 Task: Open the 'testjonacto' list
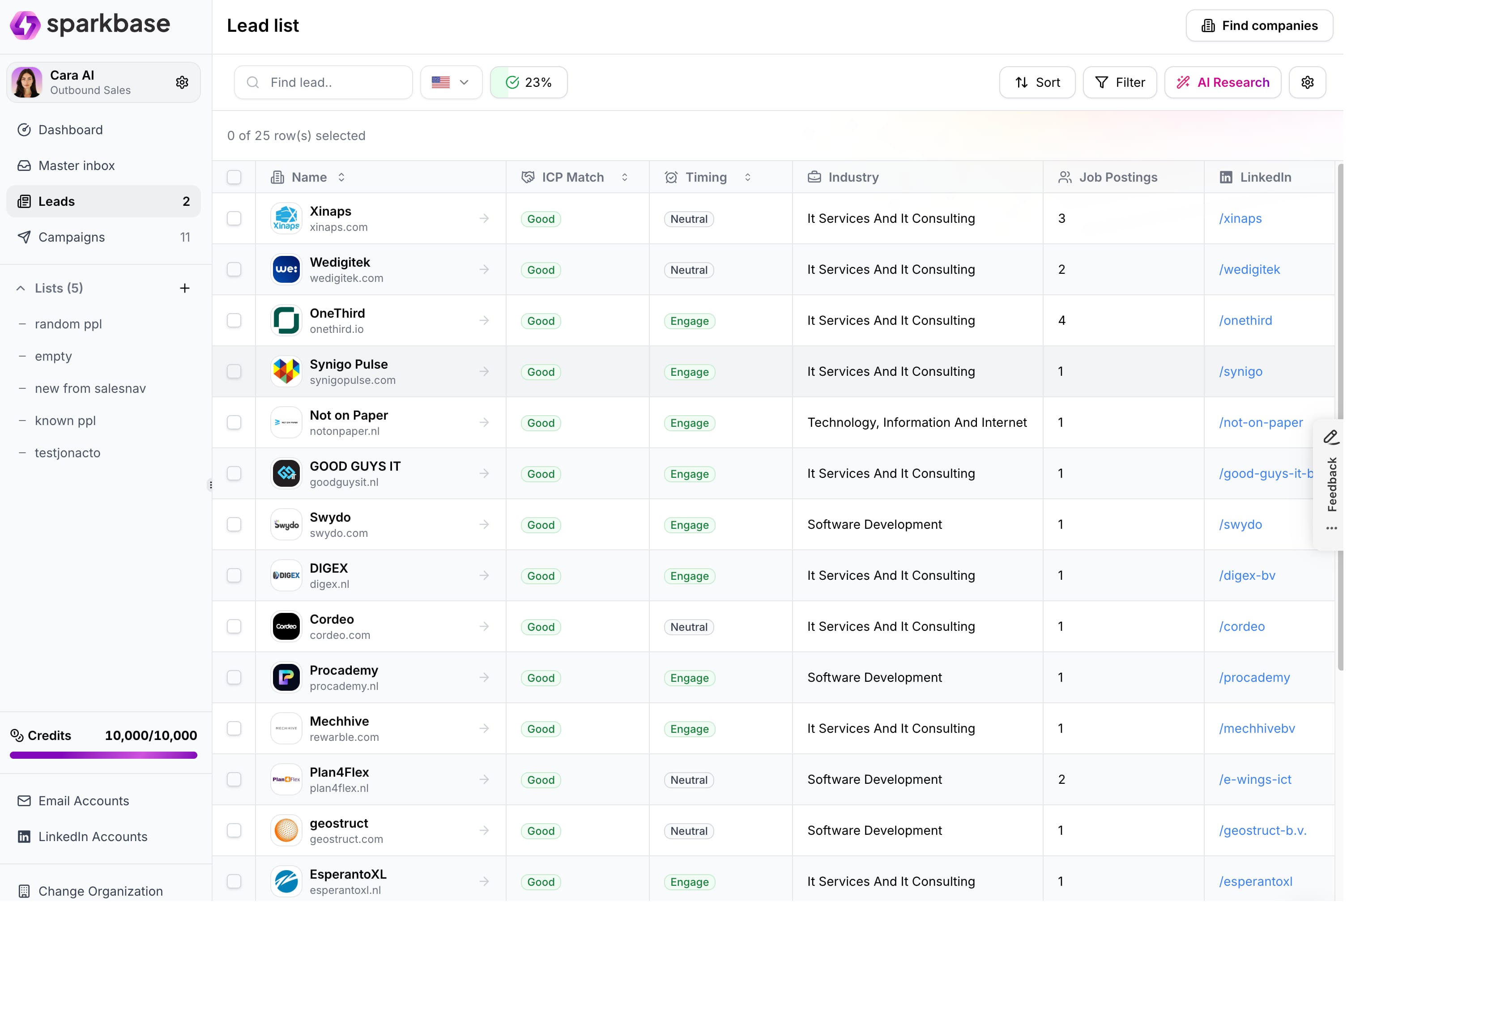pos(68,453)
